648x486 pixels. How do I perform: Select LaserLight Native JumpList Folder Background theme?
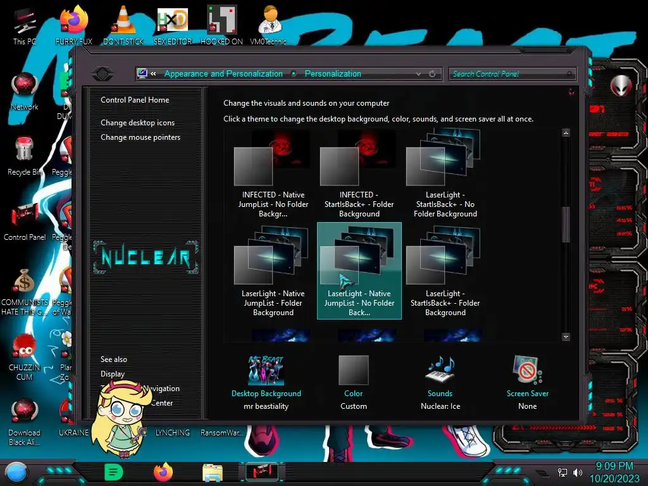click(273, 271)
